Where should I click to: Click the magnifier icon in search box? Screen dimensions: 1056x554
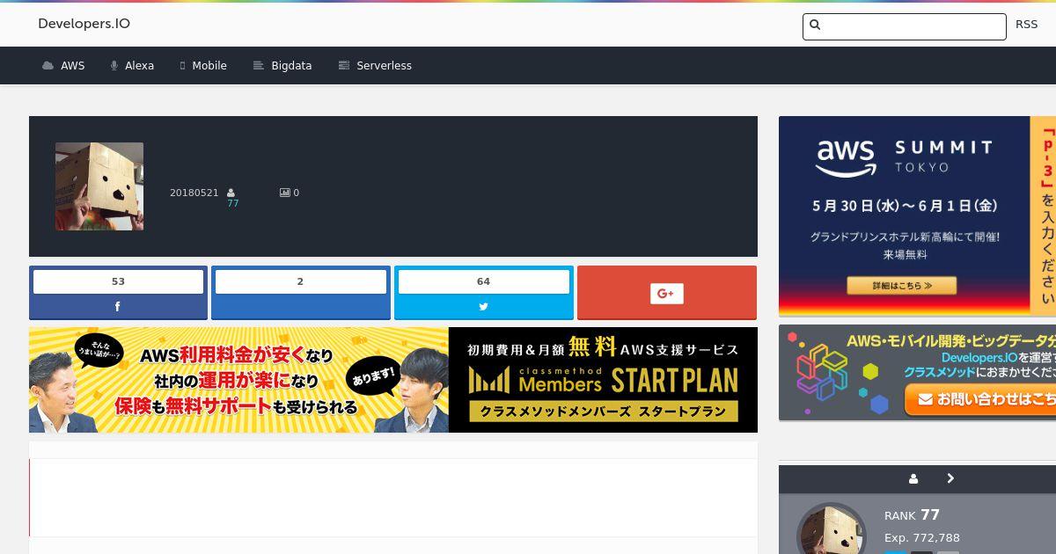[x=815, y=26]
